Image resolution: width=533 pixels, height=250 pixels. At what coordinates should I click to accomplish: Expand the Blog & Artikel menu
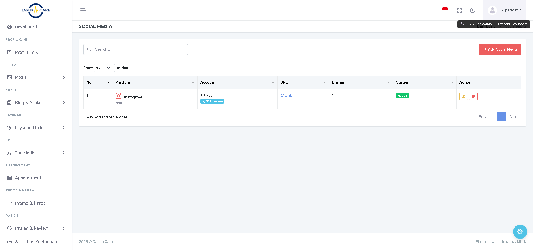tap(36, 103)
